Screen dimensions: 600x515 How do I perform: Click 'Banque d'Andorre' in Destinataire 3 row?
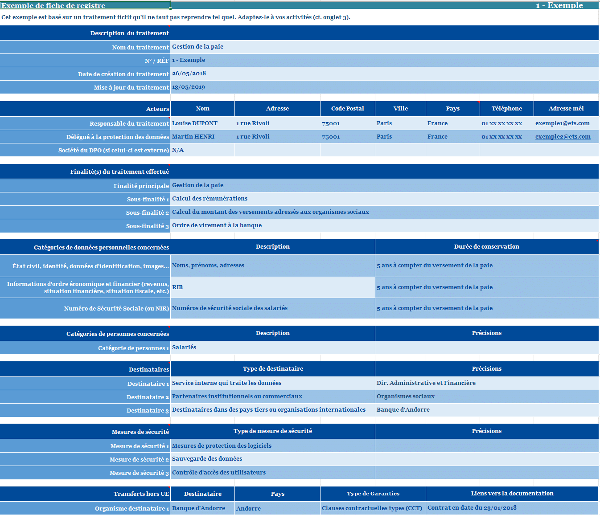[487, 410]
